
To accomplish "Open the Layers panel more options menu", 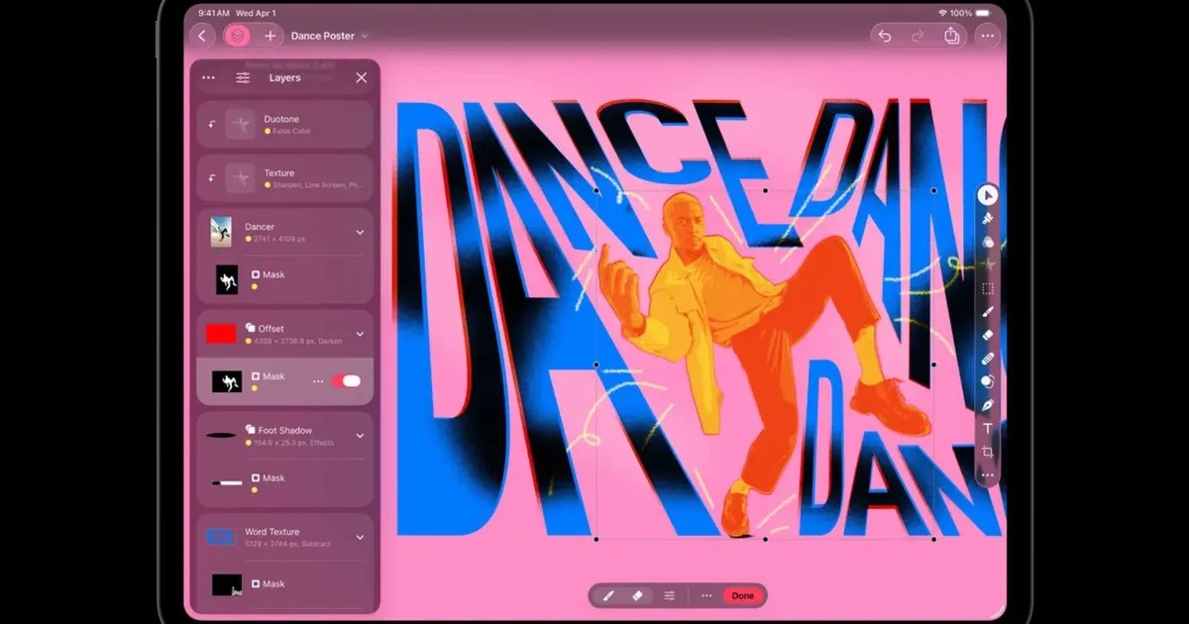I will pos(208,78).
